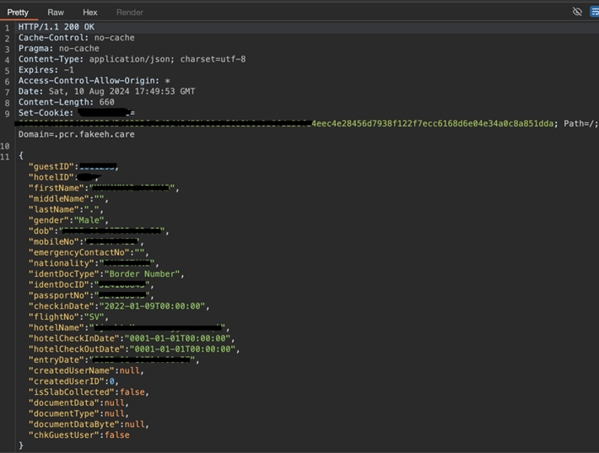The height and width of the screenshot is (453, 599).
Task: Select the "Border Number" value
Action: (x=142, y=274)
